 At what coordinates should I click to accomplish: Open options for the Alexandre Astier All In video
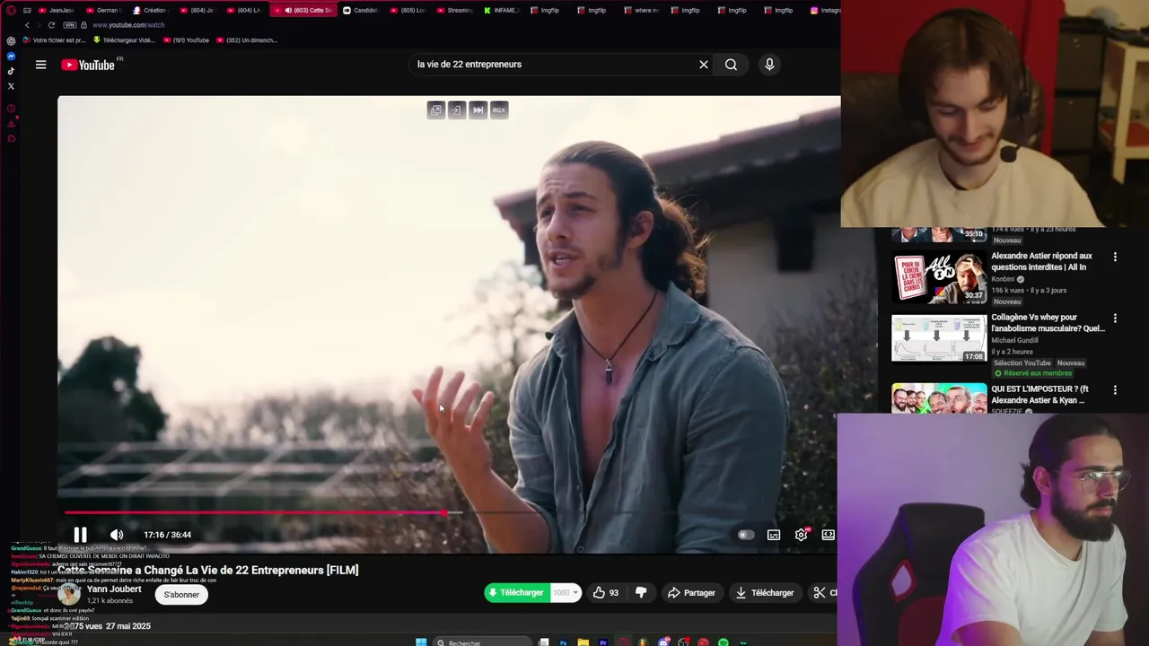[x=1115, y=257]
